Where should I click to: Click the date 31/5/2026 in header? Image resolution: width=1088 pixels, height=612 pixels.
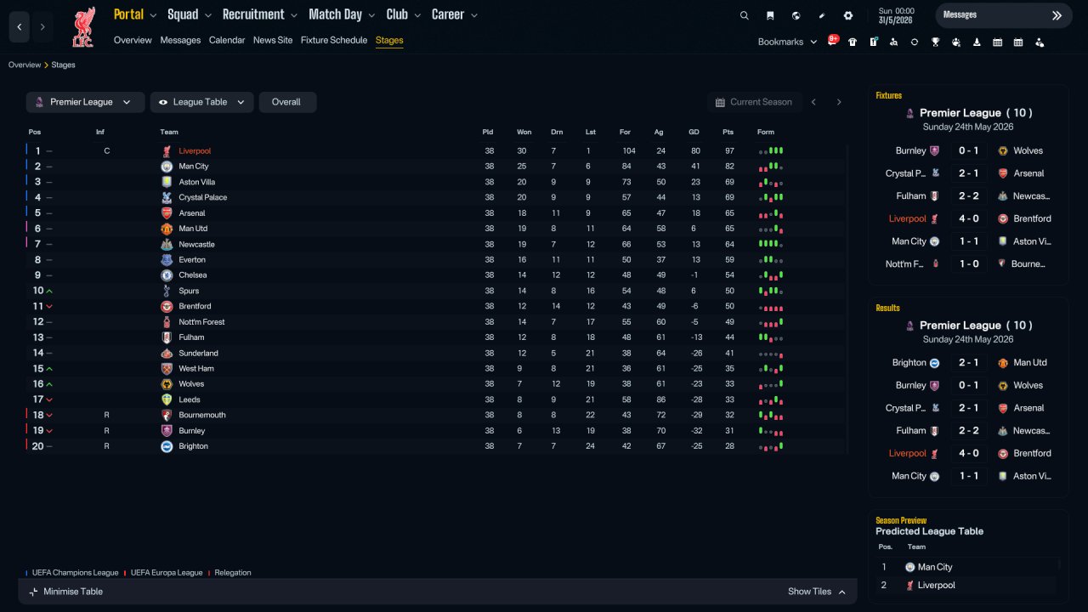pyautogui.click(x=897, y=20)
